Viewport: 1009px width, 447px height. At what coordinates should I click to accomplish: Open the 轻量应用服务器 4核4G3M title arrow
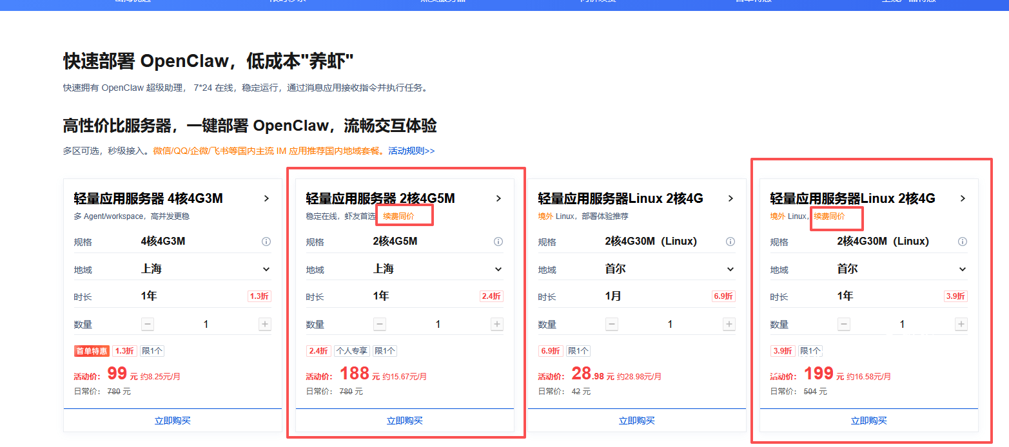[x=266, y=198]
